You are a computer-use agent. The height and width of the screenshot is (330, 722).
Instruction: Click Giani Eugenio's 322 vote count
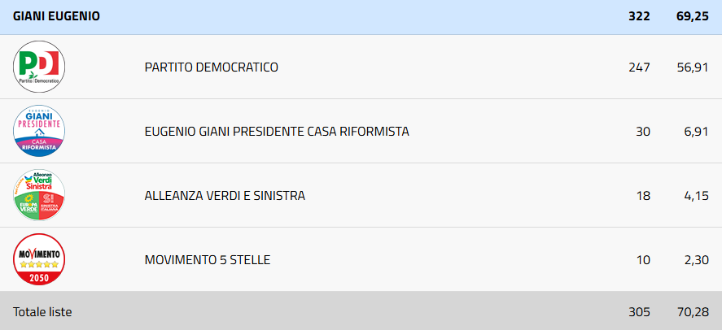point(639,16)
